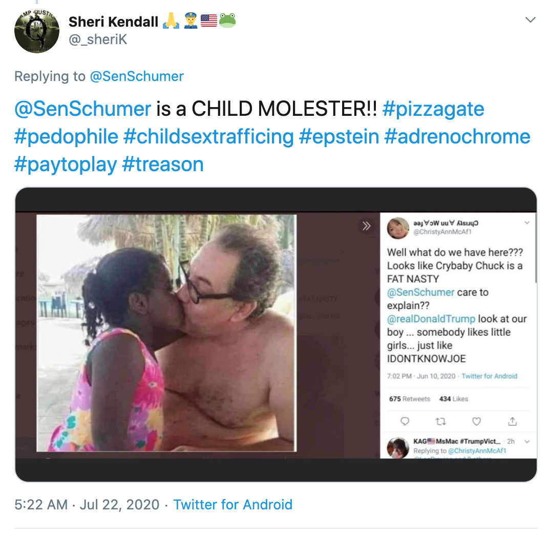Click KAG MsMac's reply avatar

point(398,447)
